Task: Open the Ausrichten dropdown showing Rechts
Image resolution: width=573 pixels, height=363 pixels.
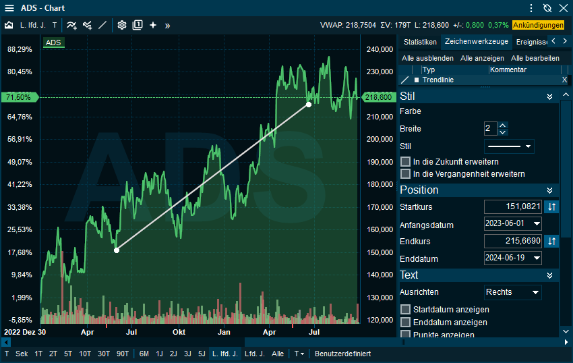Action: [513, 292]
